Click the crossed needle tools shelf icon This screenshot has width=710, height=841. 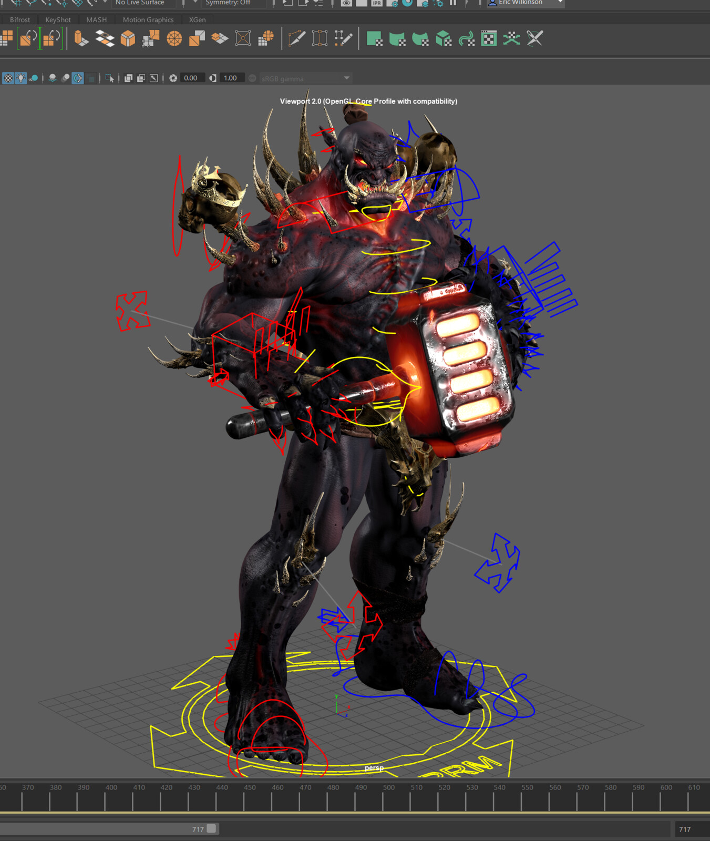[534, 38]
